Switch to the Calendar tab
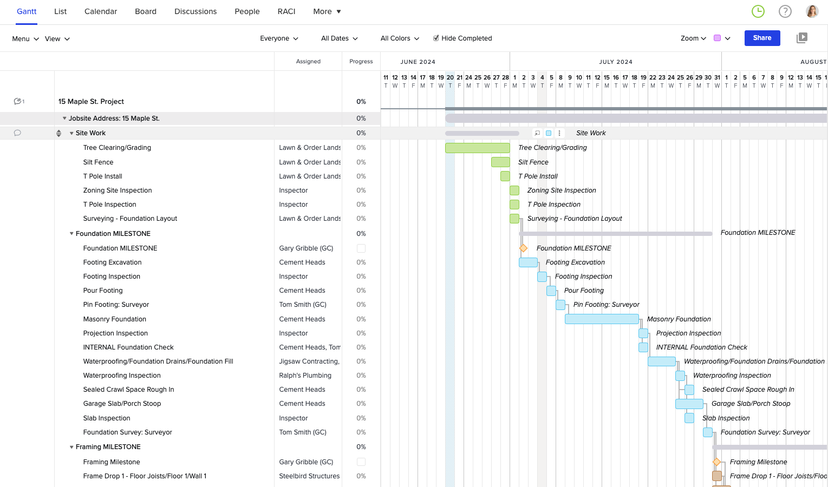Image resolution: width=828 pixels, height=487 pixels. [x=101, y=11]
